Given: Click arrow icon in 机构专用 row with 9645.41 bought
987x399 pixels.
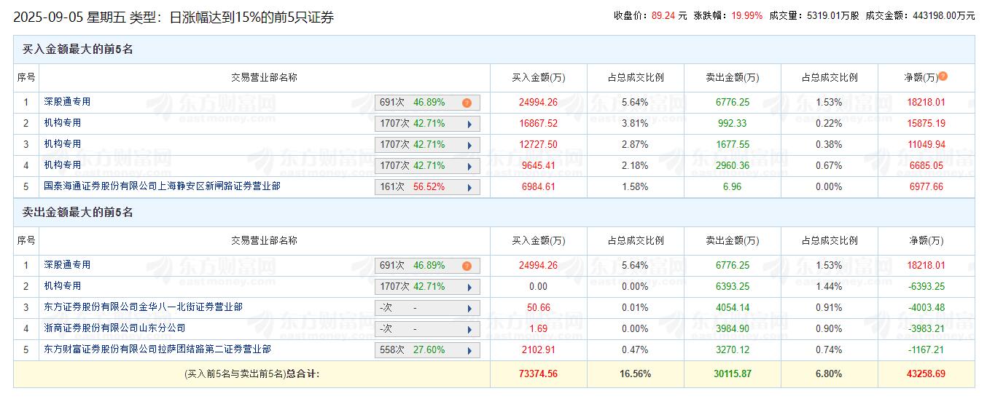Looking at the screenshot, I should (x=469, y=167).
